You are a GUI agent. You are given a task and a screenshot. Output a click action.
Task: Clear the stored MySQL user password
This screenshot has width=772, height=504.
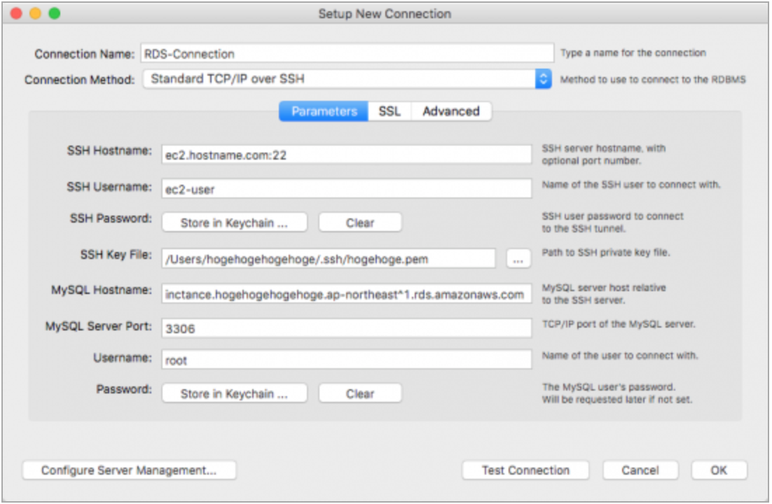360,393
